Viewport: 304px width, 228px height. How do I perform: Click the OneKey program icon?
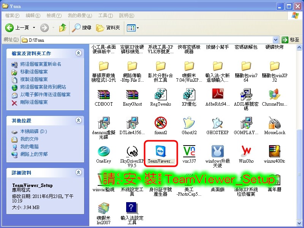103,151
